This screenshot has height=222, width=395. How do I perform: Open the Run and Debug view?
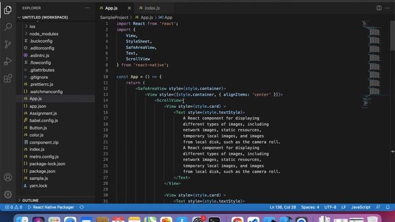pyautogui.click(x=8, y=61)
